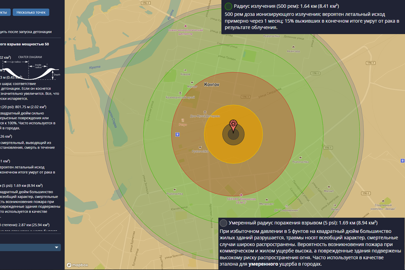Click the Визит map icon
Screen dimensions: 405x270
(x=335, y=205)
